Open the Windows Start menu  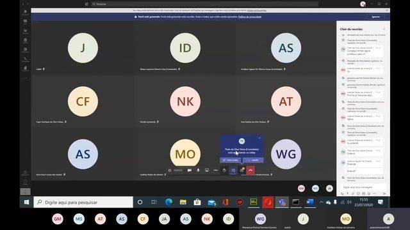point(26,202)
